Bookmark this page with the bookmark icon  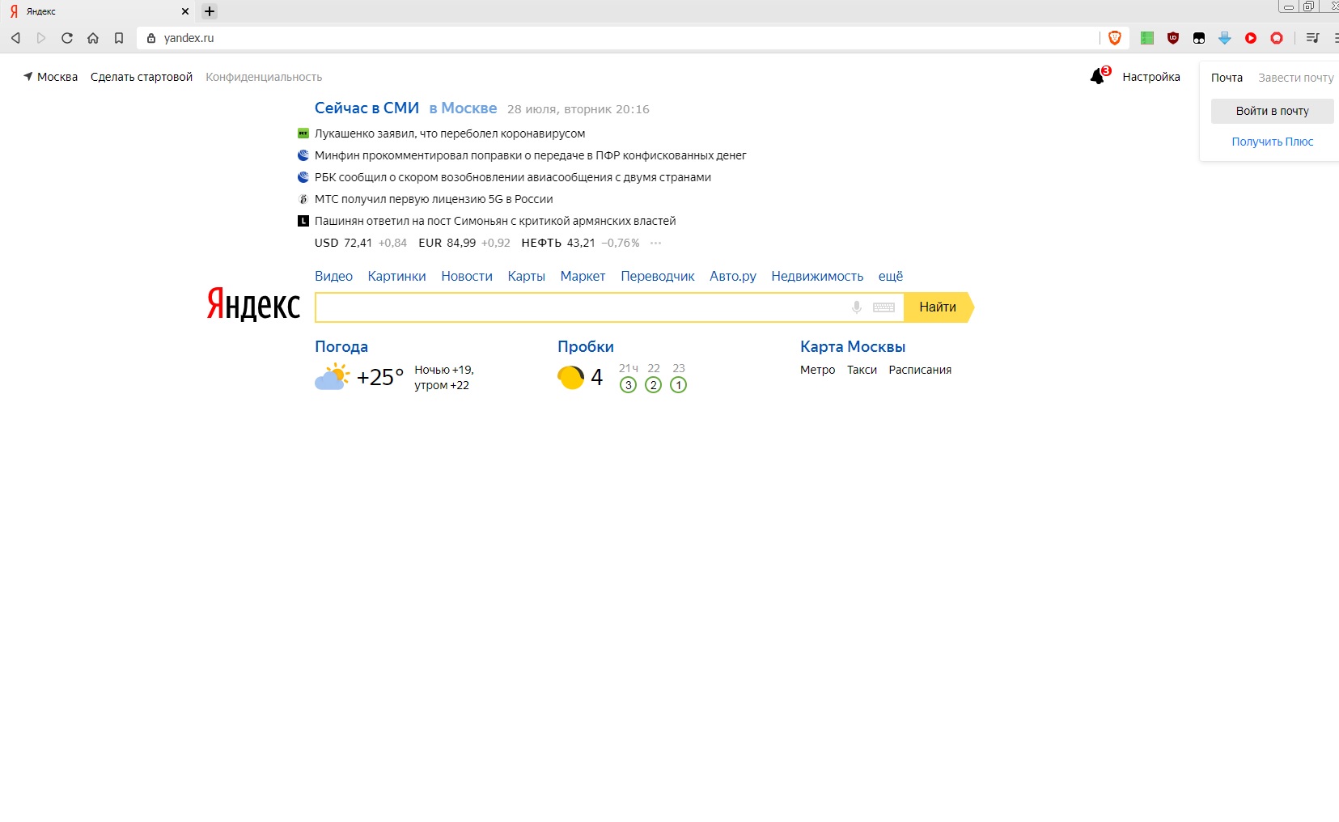119,38
